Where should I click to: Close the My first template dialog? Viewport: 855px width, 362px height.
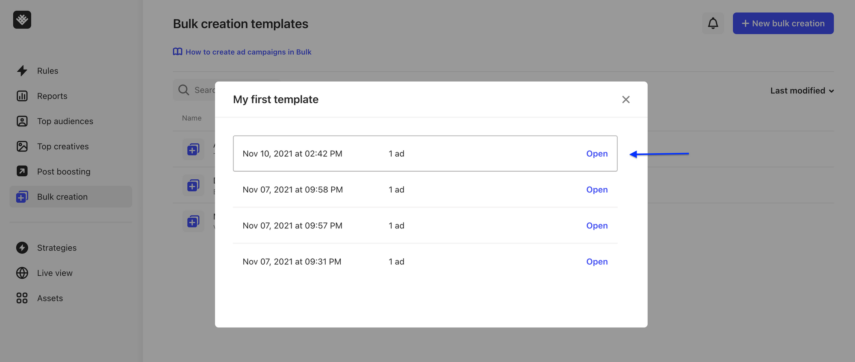tap(626, 99)
